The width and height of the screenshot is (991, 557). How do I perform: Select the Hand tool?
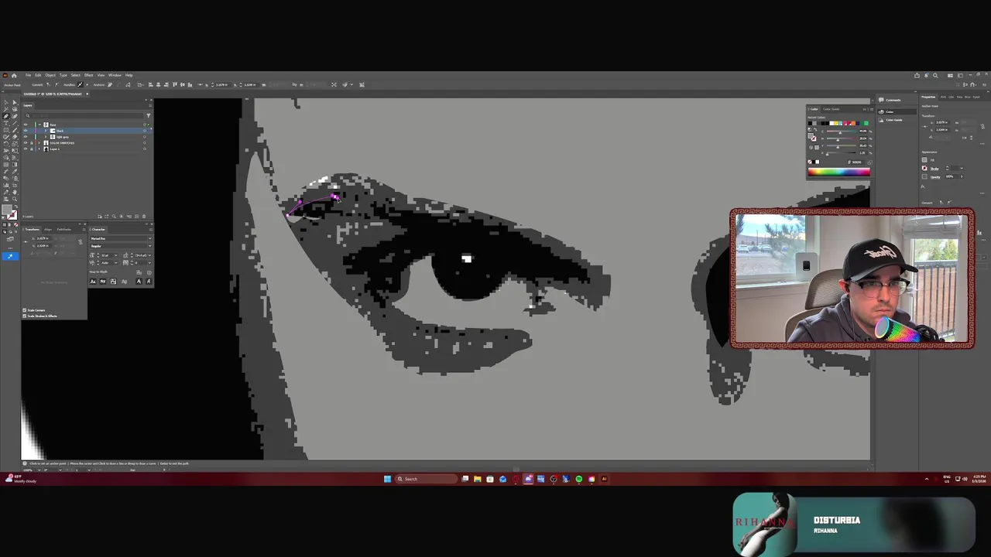coord(15,192)
